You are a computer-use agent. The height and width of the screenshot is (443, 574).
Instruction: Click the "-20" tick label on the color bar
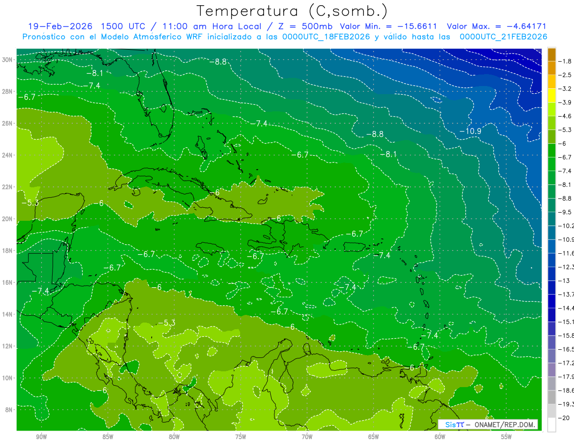coord(564,418)
